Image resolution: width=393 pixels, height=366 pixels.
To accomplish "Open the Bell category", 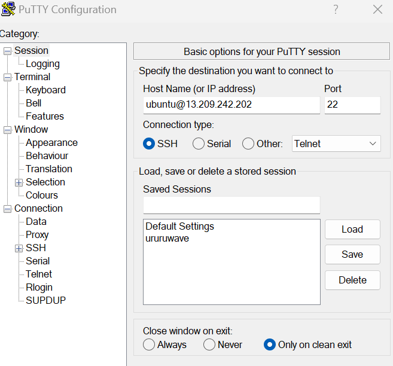I will 33,103.
